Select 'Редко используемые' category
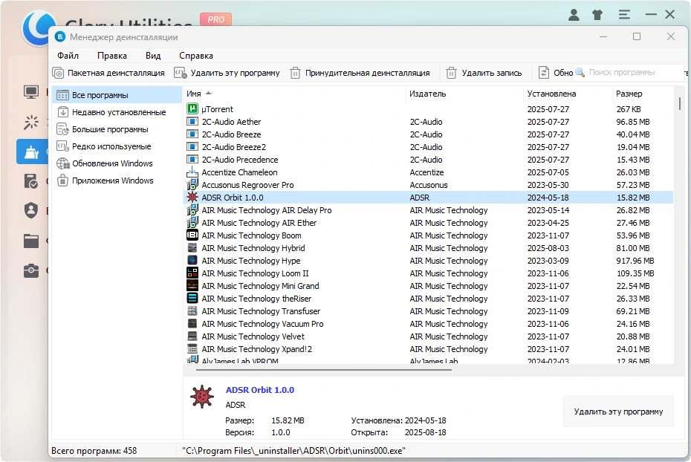Screen dimensions: 691x462 pyautogui.click(x=117, y=146)
